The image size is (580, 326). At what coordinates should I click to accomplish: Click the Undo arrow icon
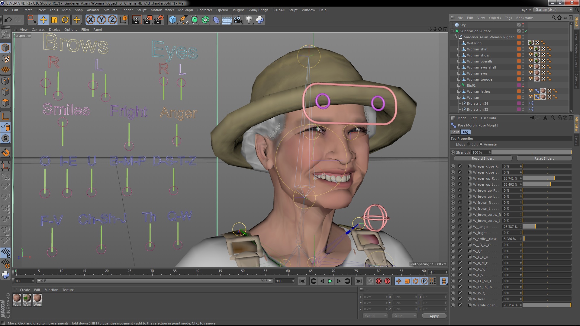click(8, 20)
